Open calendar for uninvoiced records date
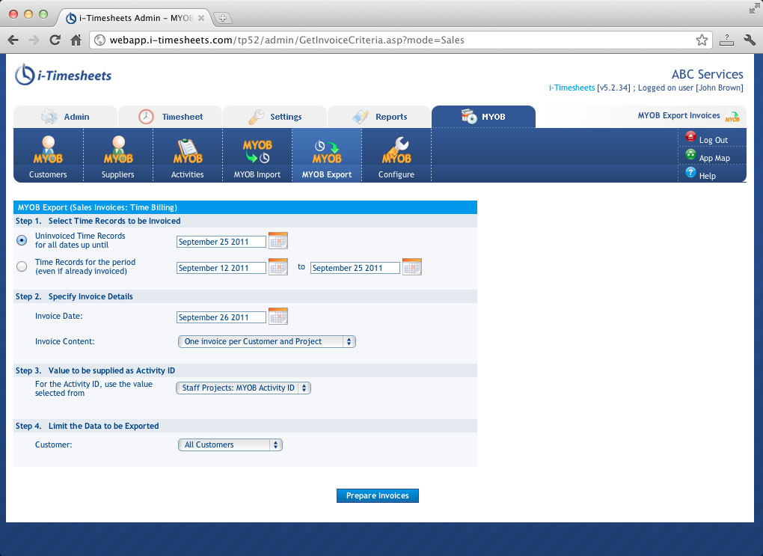Viewport: 763px width, 556px height. pos(278,240)
